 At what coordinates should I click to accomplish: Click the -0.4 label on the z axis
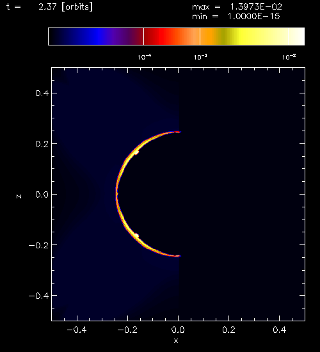pos(38,296)
